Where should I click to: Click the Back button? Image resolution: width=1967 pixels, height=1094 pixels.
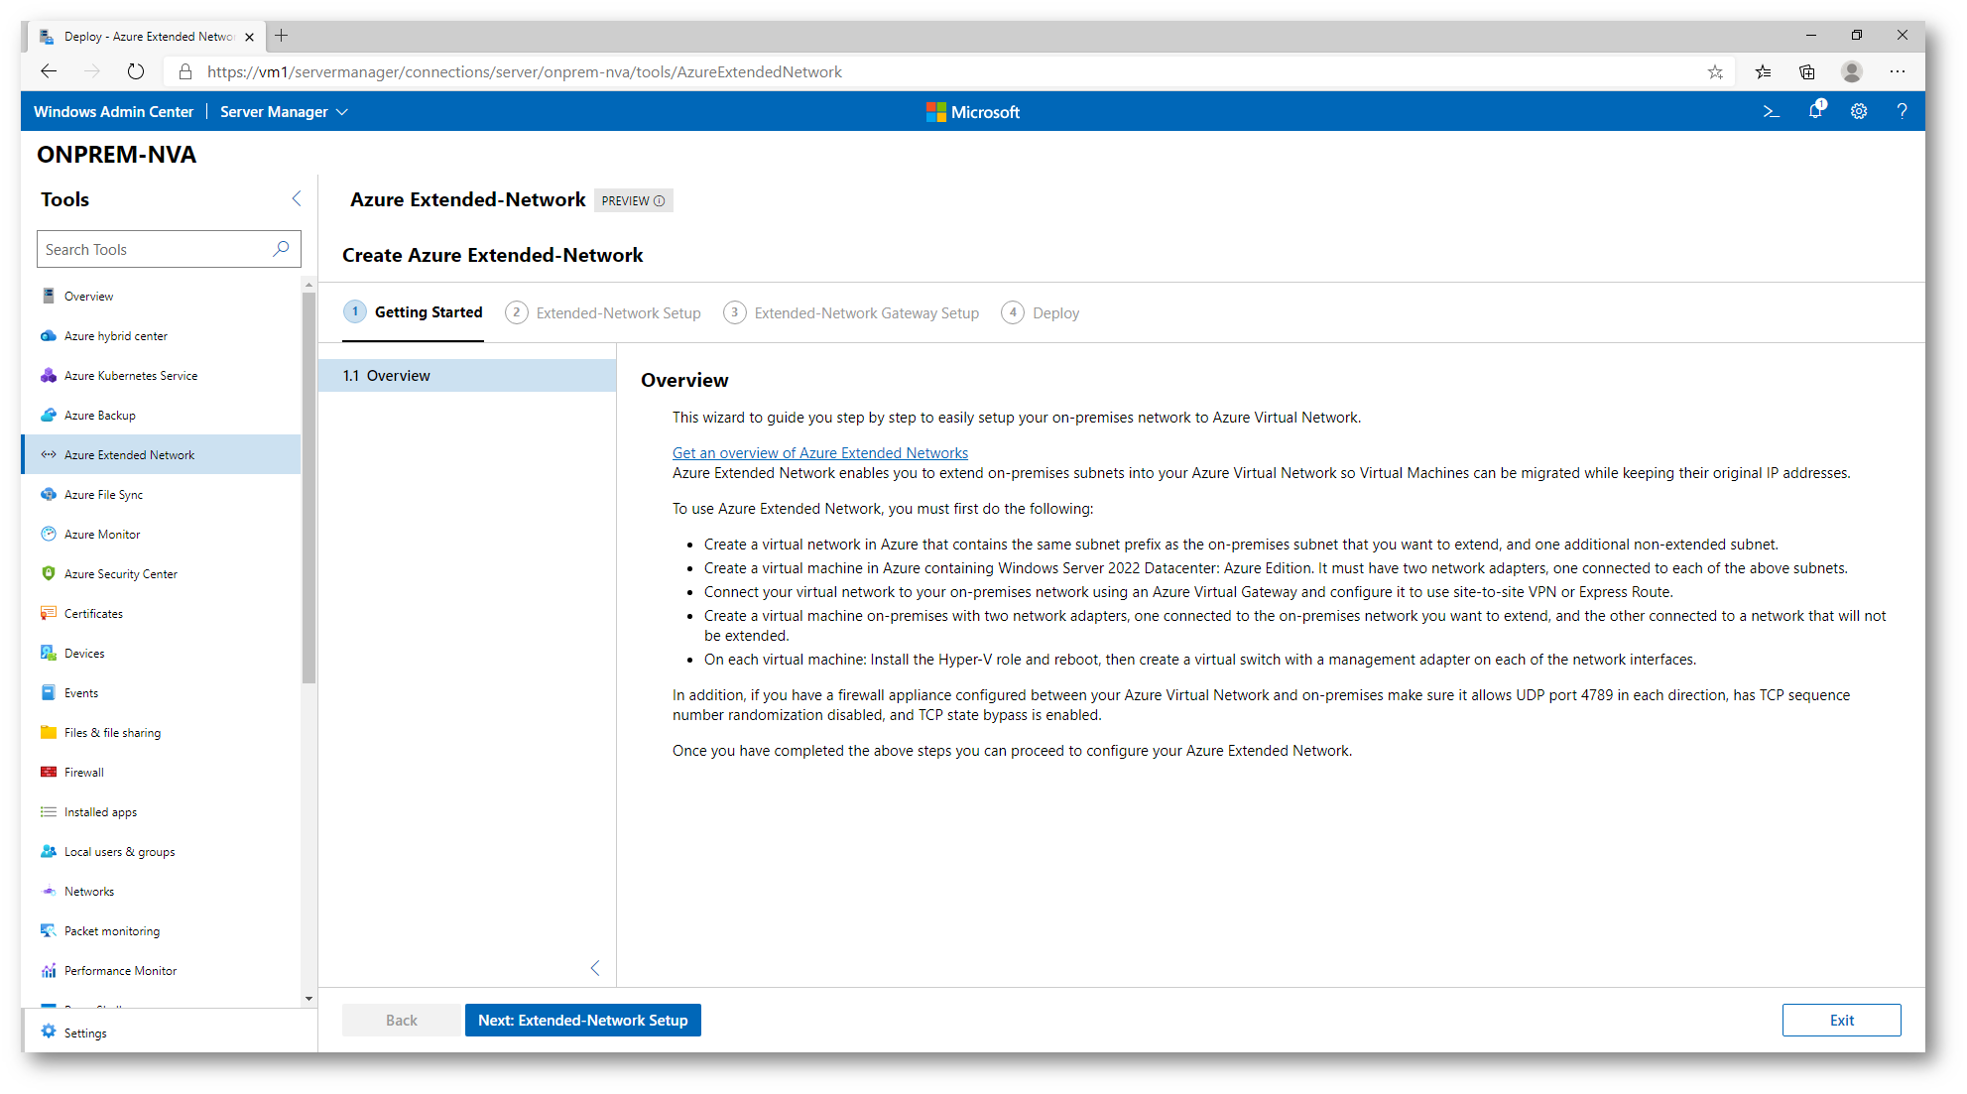402,1020
